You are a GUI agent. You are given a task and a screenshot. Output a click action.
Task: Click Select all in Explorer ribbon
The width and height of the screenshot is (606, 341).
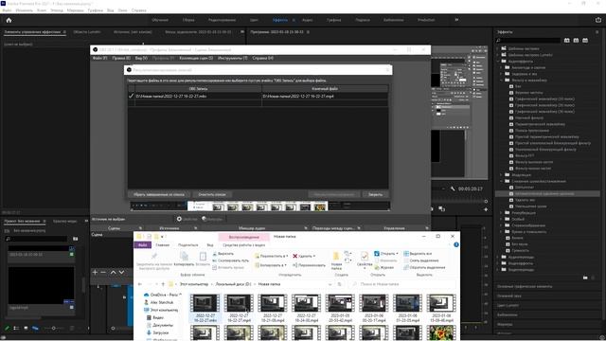click(418, 254)
